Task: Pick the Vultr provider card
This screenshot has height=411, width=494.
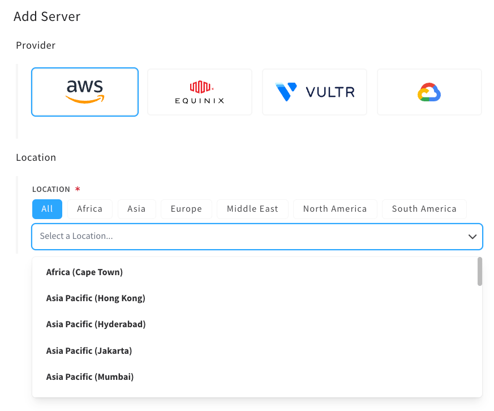Action: pyautogui.click(x=315, y=92)
